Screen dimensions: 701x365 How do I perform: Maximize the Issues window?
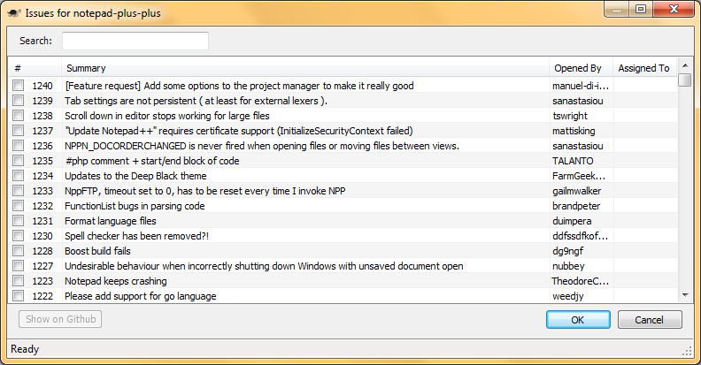641,9
